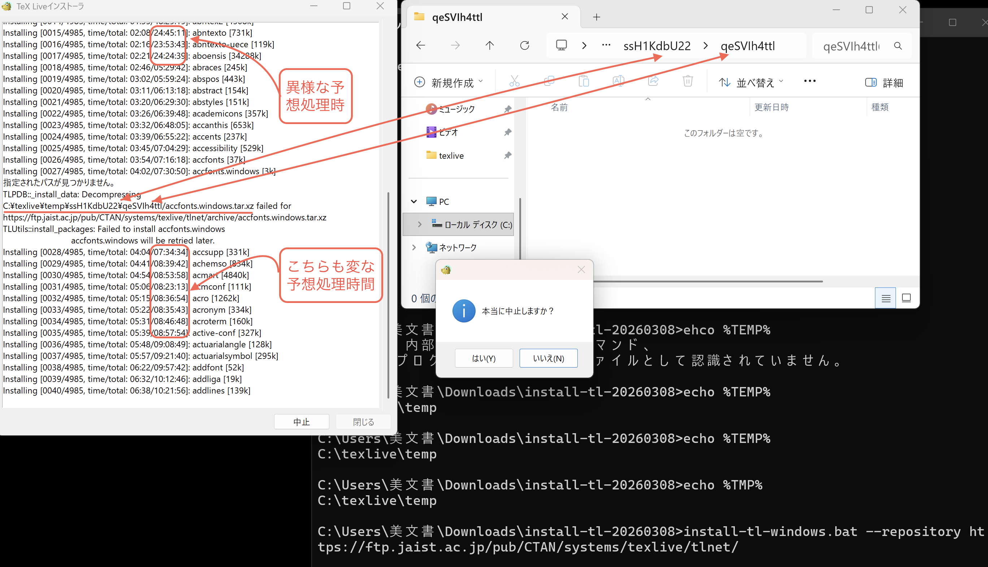
Task: Click はい(Y) in the confirmation dialog
Action: (x=484, y=358)
